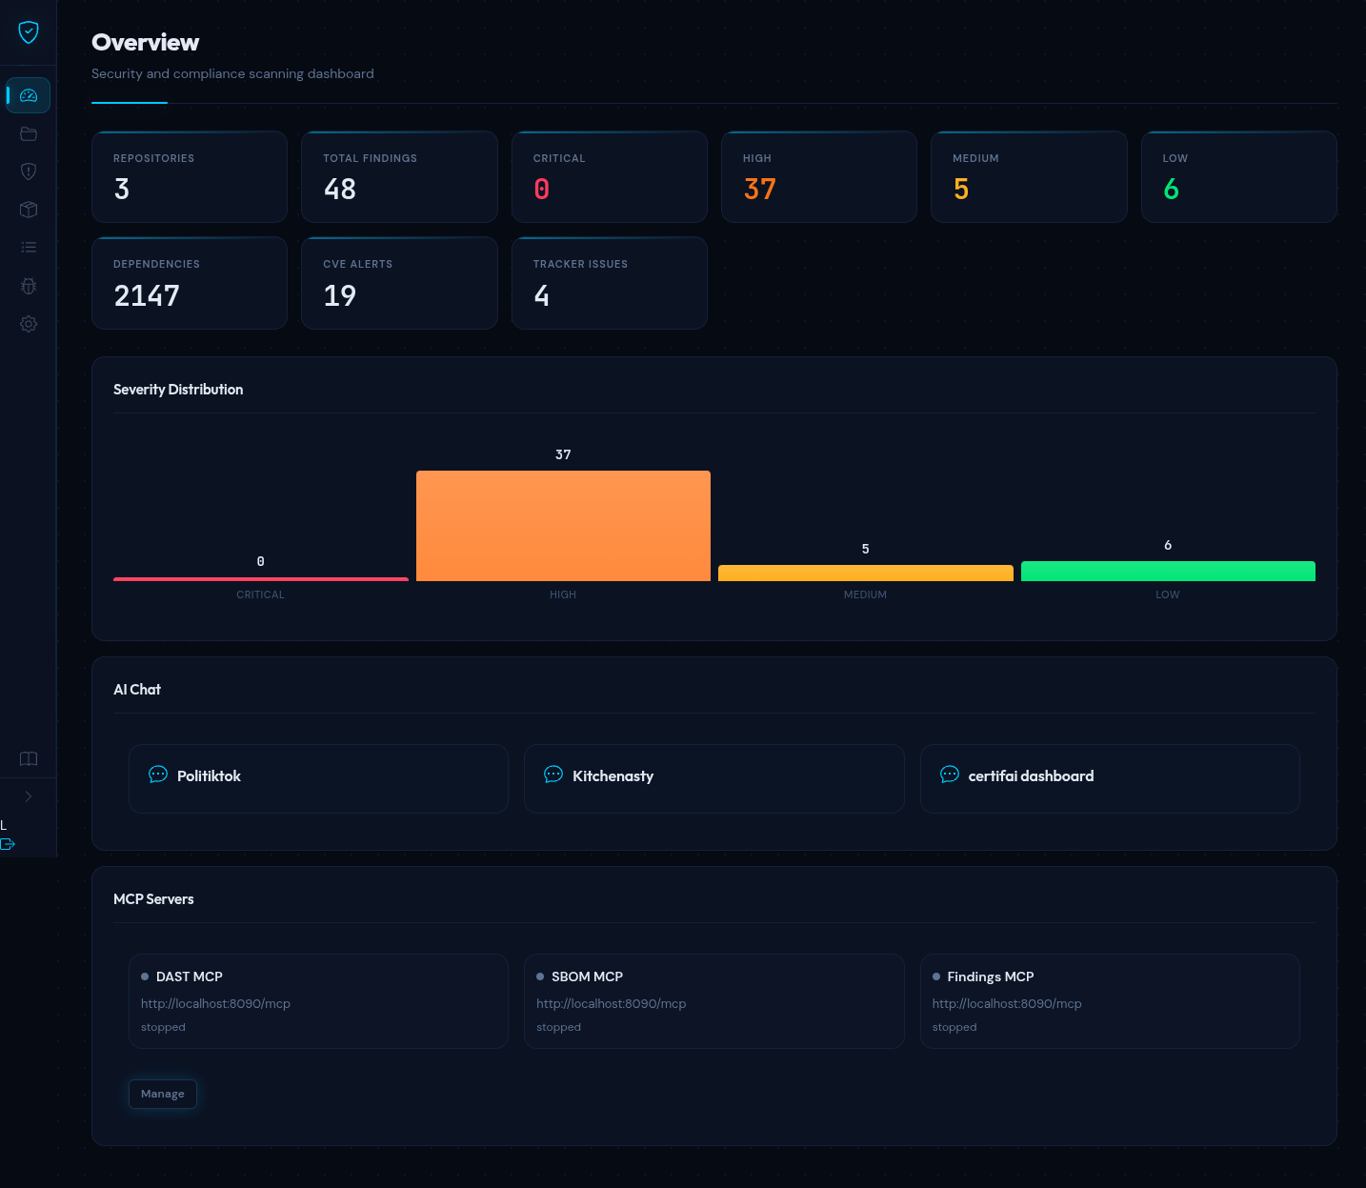Open repositories via the folder icon

click(29, 133)
